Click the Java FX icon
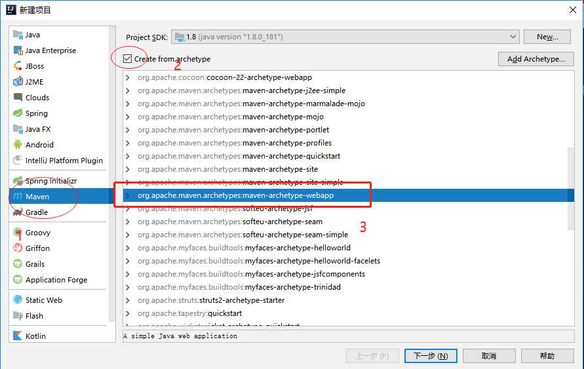 pos(18,129)
